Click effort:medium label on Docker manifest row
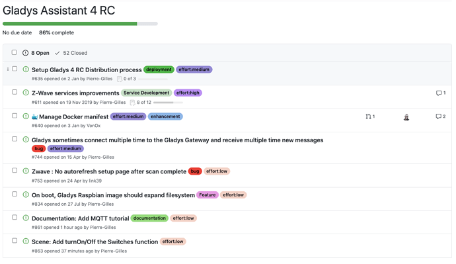456x264 pixels. [128, 116]
